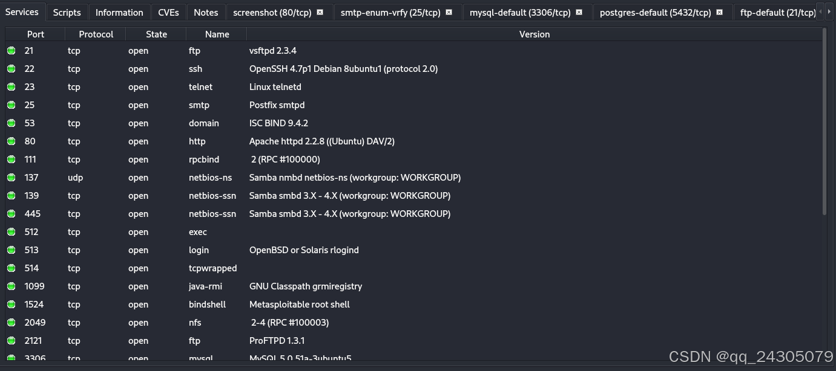Image resolution: width=836 pixels, height=371 pixels.
Task: Click the status dot for port 2049 nfs
Action: click(11, 323)
